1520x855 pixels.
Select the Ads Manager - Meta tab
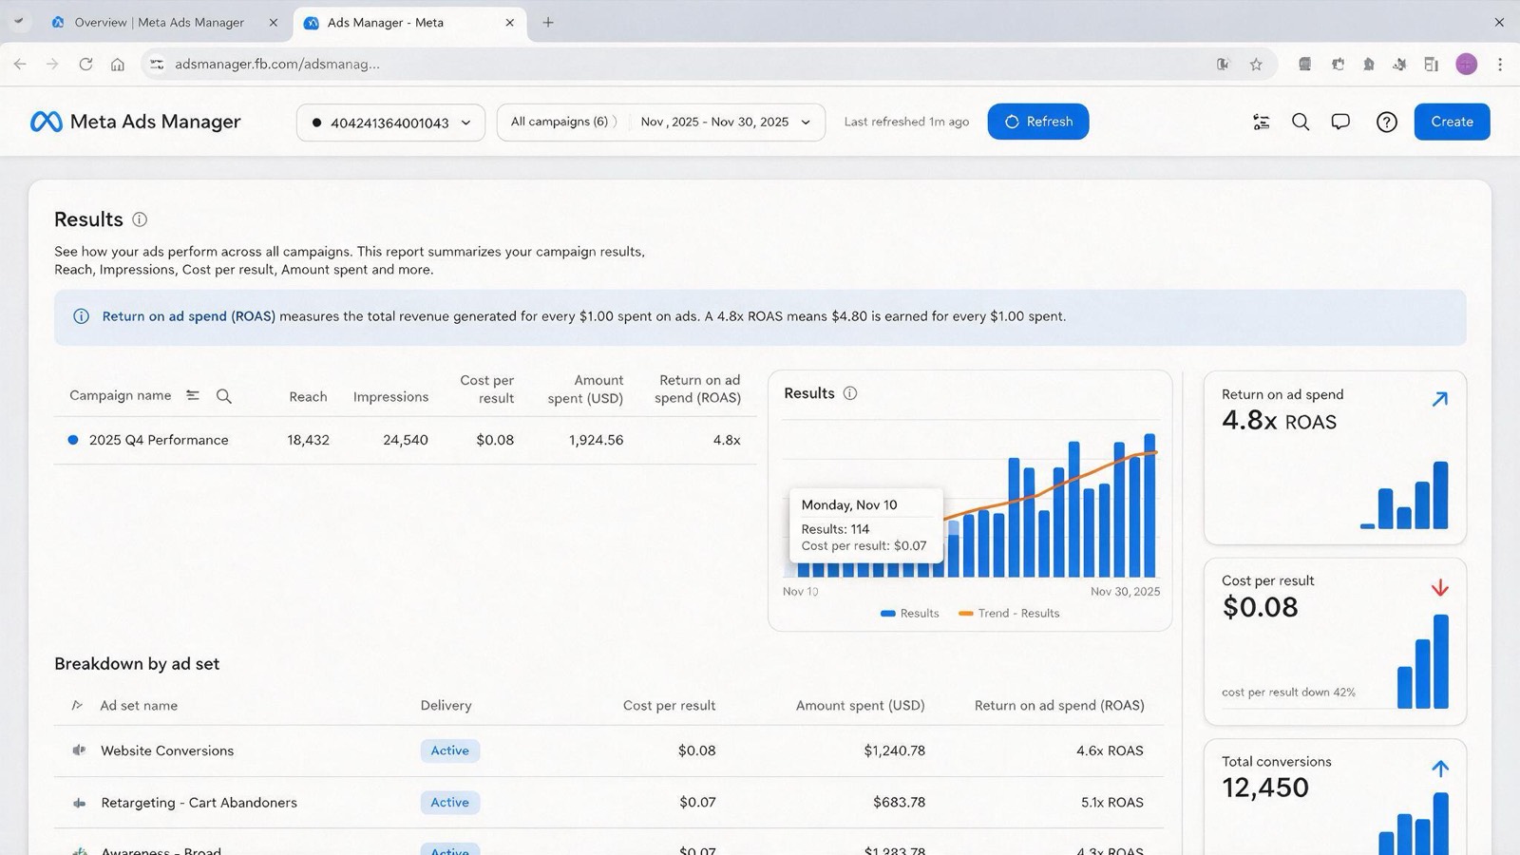coord(410,23)
